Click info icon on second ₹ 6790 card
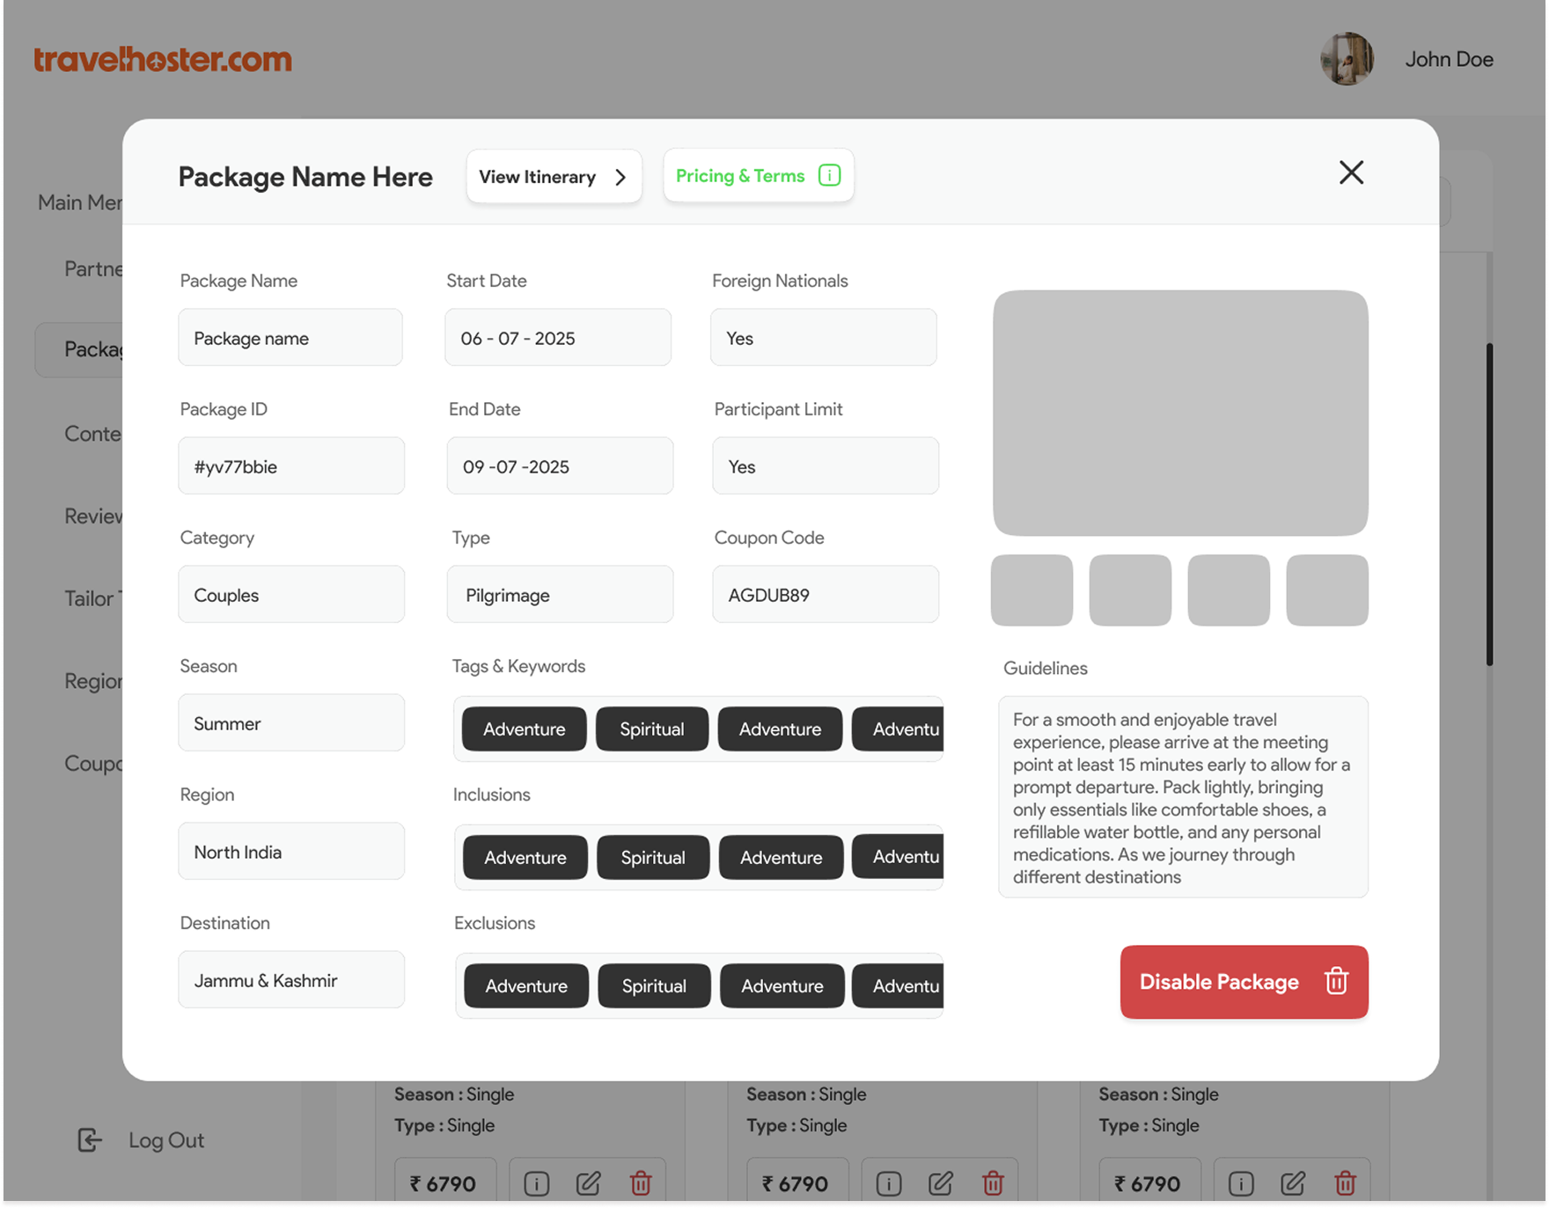 tap(889, 1184)
